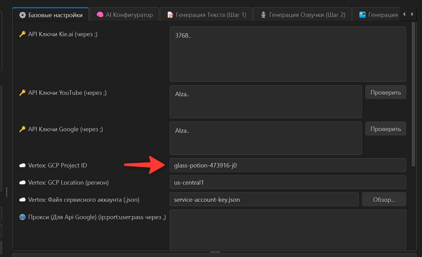Click the YouTube API keys text area
Screen dimensions: 422x257
pos(266,102)
